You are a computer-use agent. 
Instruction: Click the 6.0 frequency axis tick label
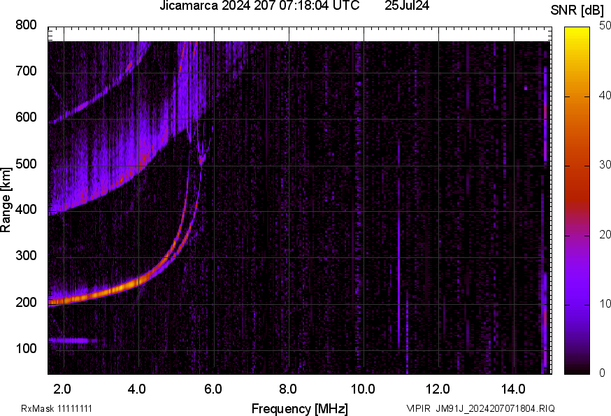tap(213, 388)
